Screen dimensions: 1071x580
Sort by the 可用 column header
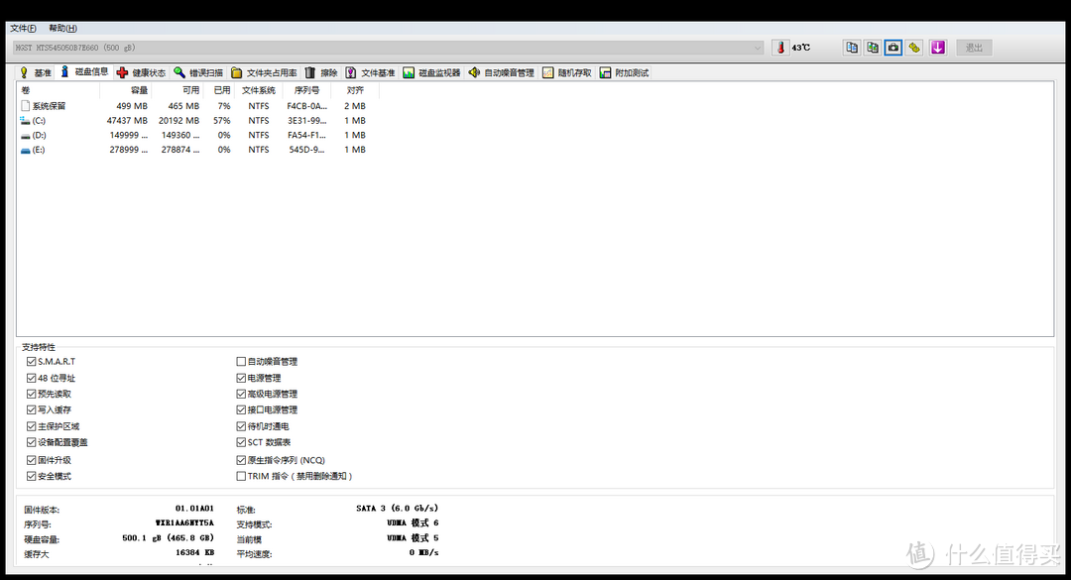point(177,90)
